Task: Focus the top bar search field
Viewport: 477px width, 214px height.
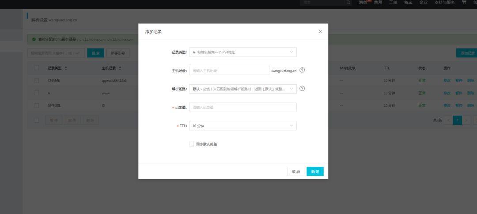Action: coord(322,3)
